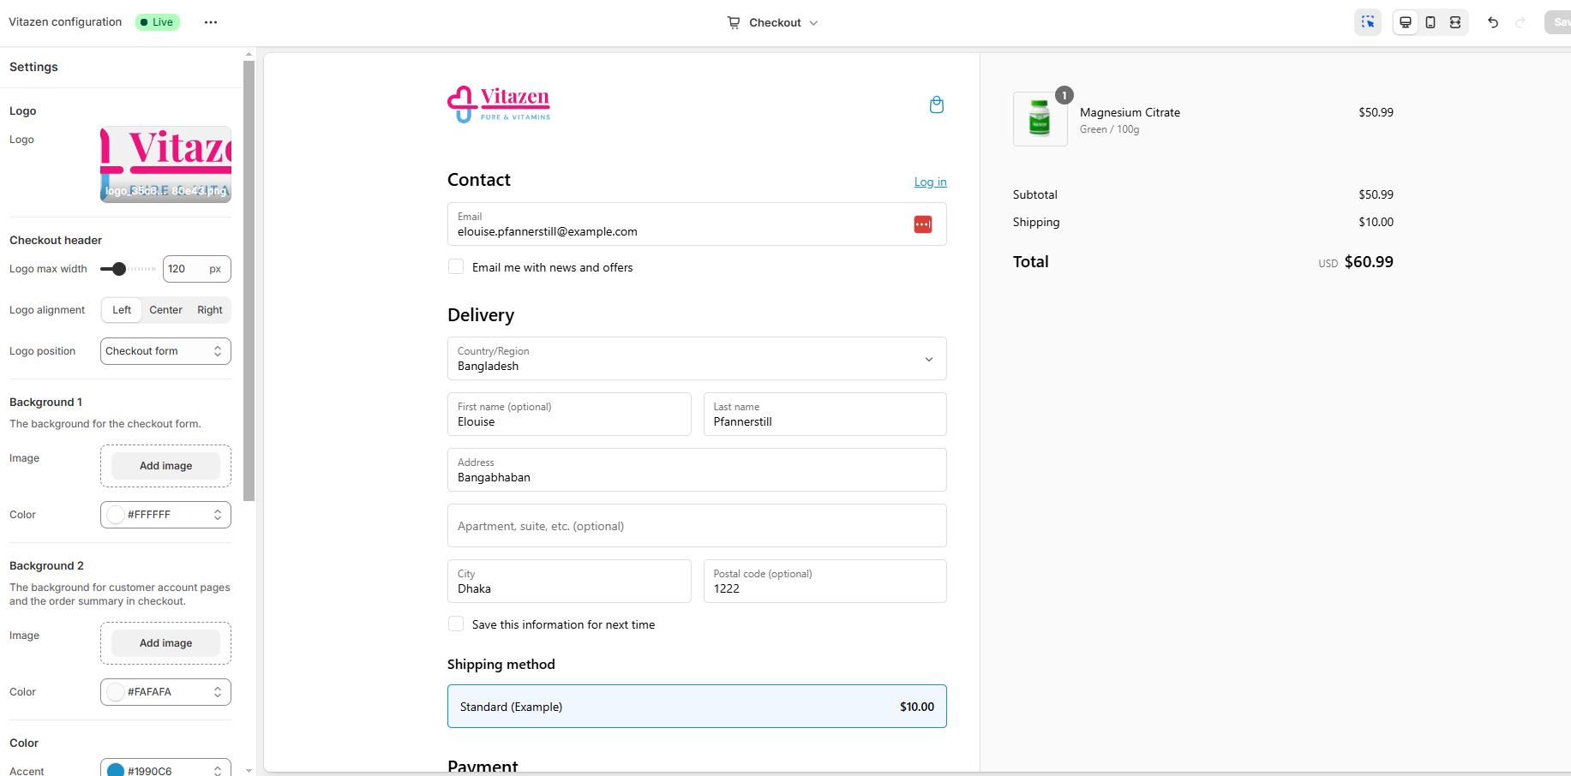Click the Last name input field
The width and height of the screenshot is (1571, 776).
824,415
